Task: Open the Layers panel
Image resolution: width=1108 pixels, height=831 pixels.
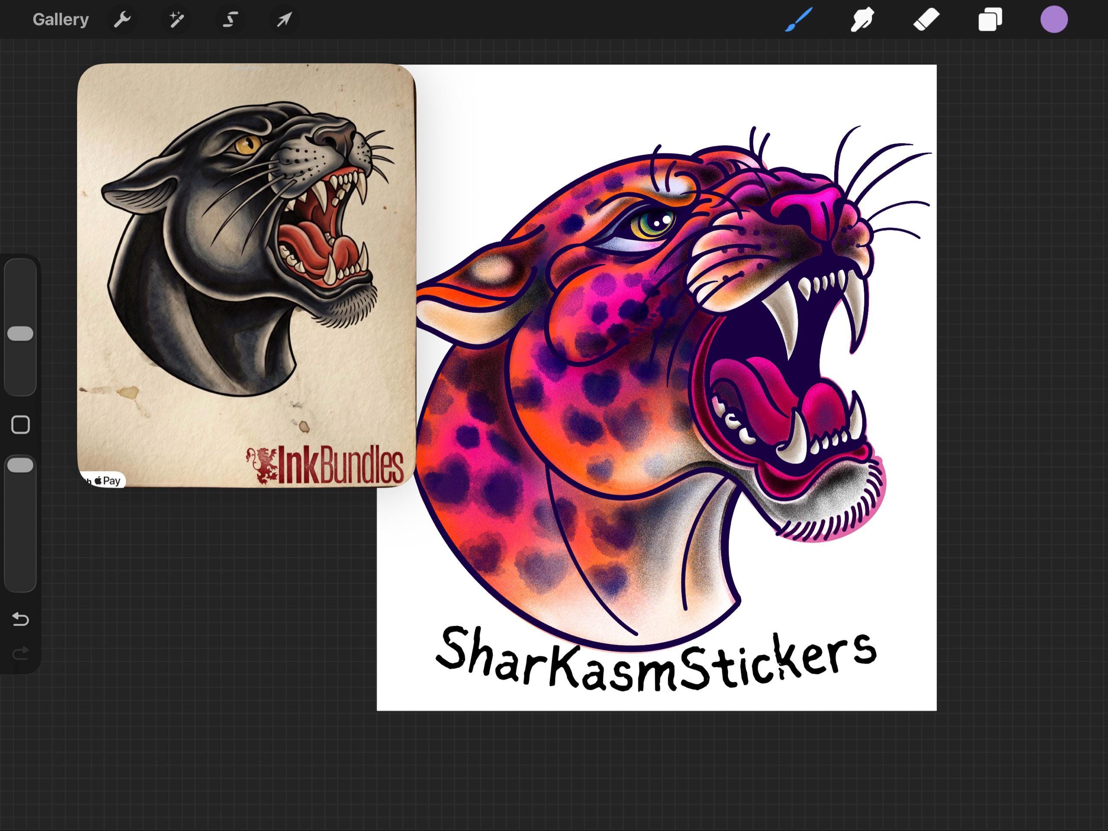Action: point(990,20)
